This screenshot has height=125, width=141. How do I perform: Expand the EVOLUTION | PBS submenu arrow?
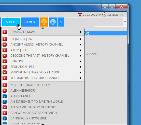[x=81, y=67]
